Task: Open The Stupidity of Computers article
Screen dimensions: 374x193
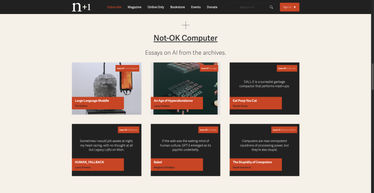Action: pyautogui.click(x=252, y=162)
